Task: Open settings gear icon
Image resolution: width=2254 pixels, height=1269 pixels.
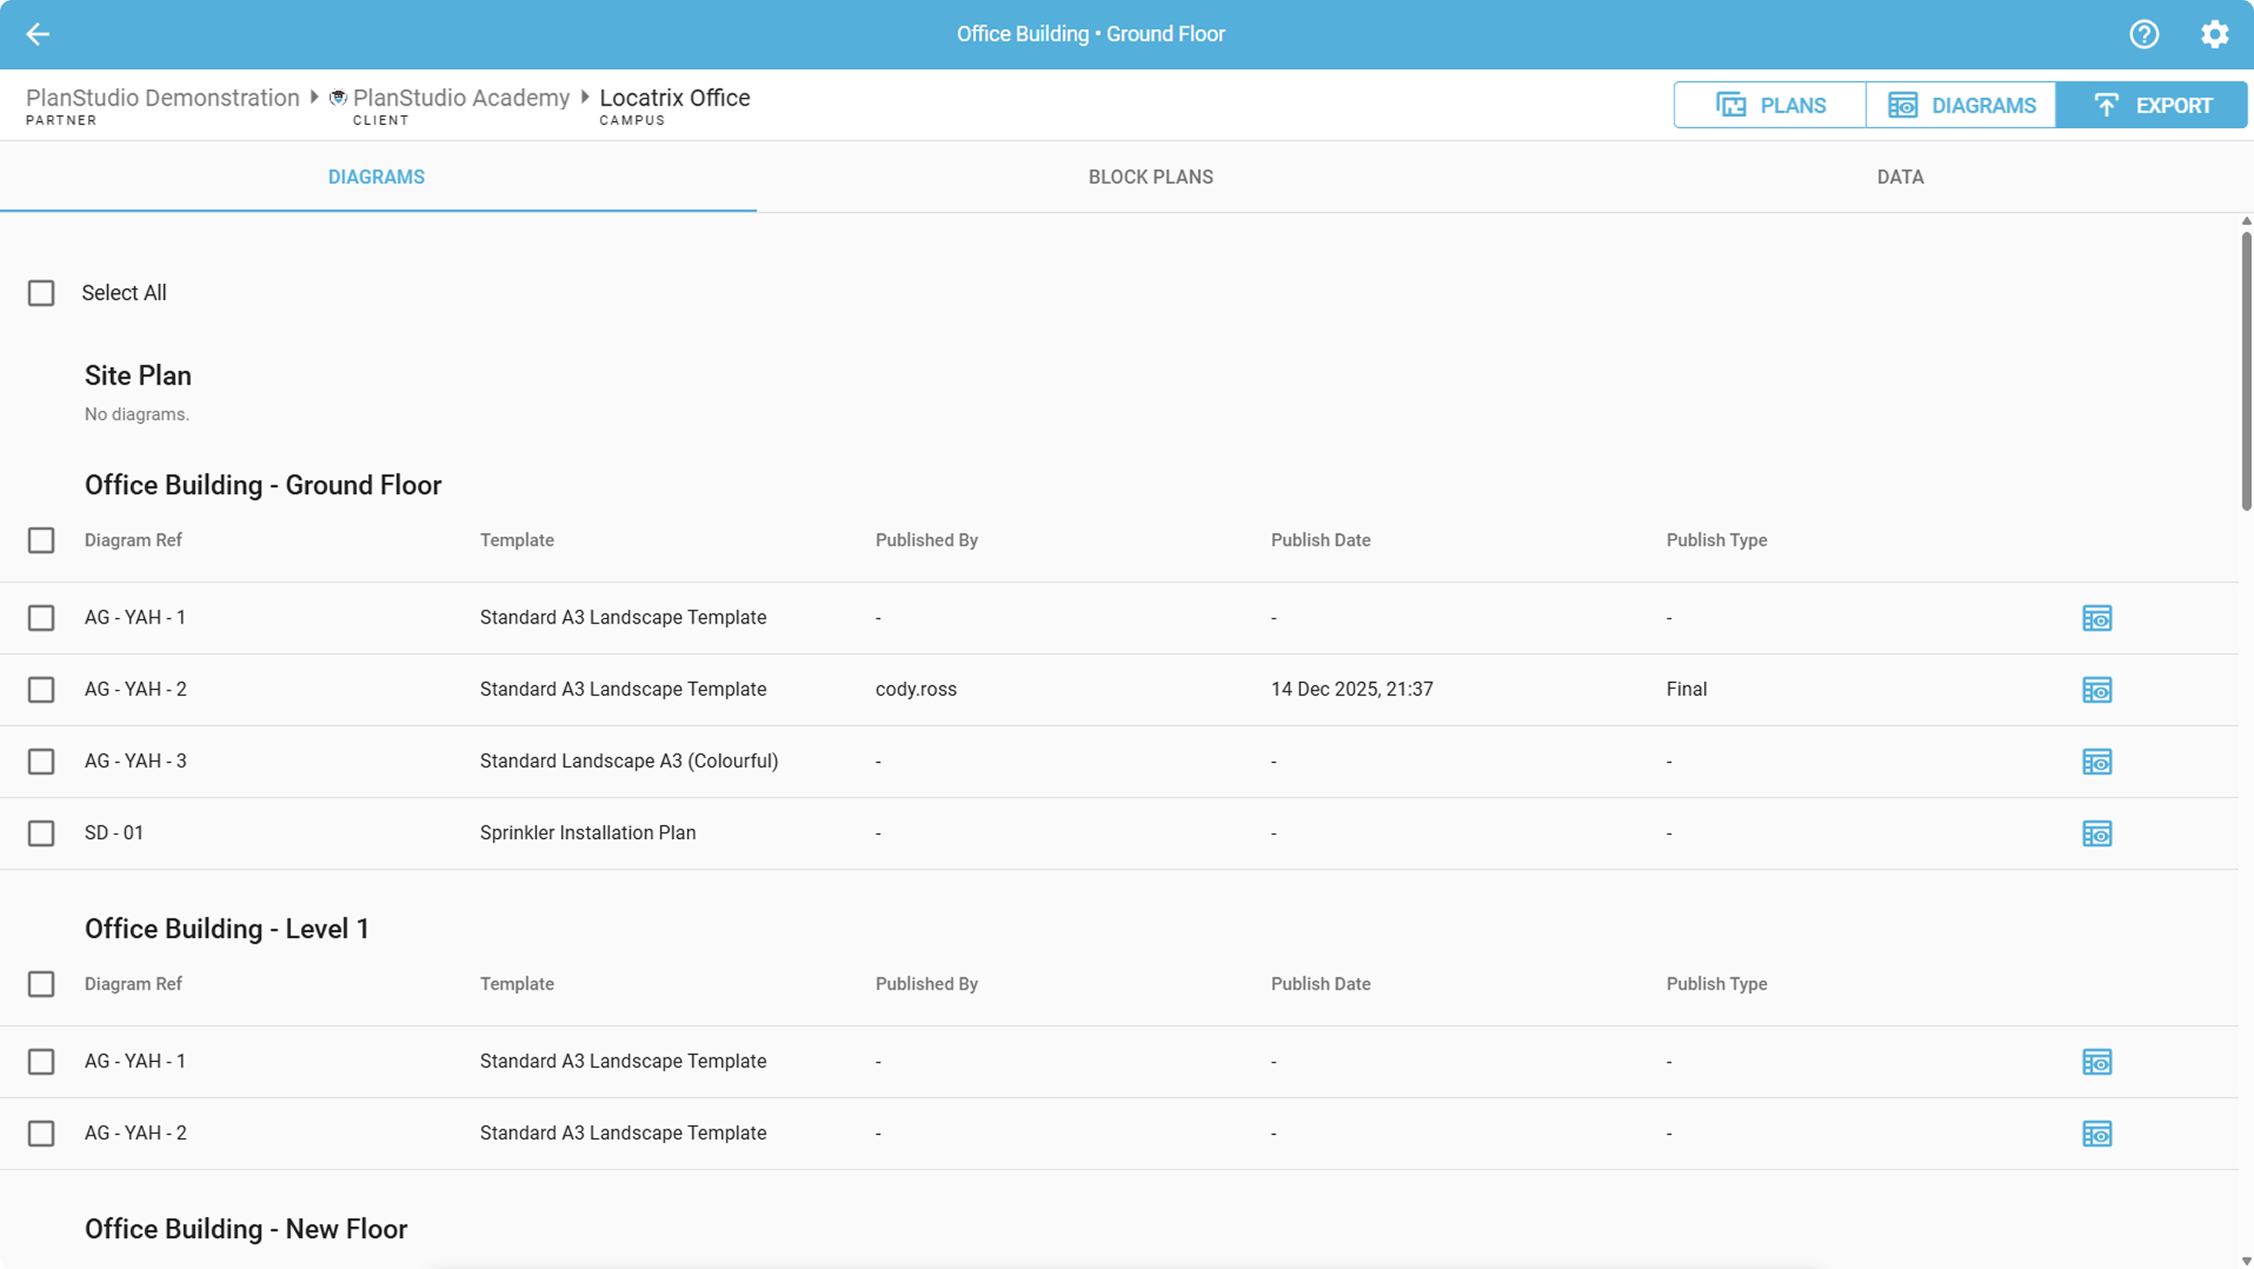Action: pyautogui.click(x=2214, y=34)
